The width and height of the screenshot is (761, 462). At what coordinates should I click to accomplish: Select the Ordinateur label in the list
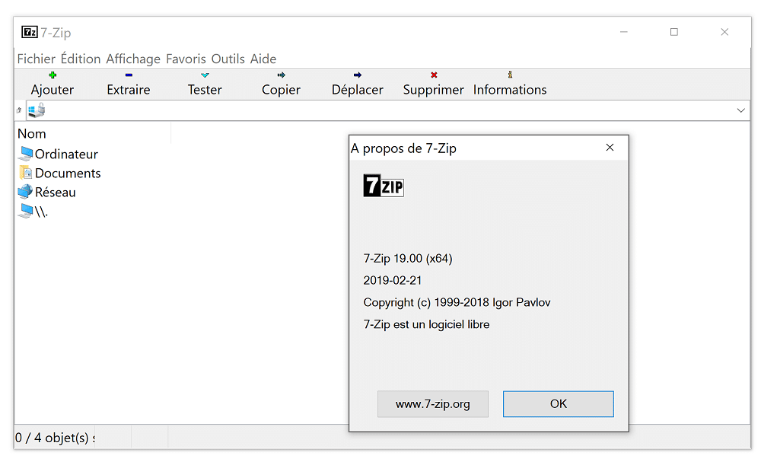(x=66, y=155)
